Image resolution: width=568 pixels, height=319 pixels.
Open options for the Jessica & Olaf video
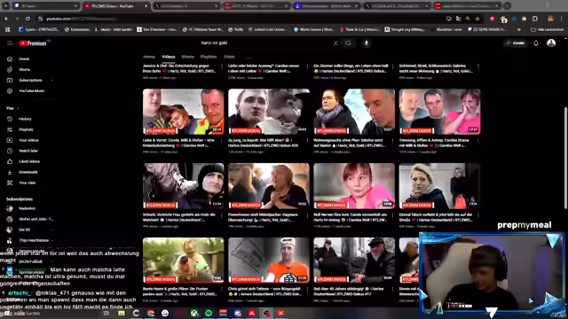coord(222,67)
